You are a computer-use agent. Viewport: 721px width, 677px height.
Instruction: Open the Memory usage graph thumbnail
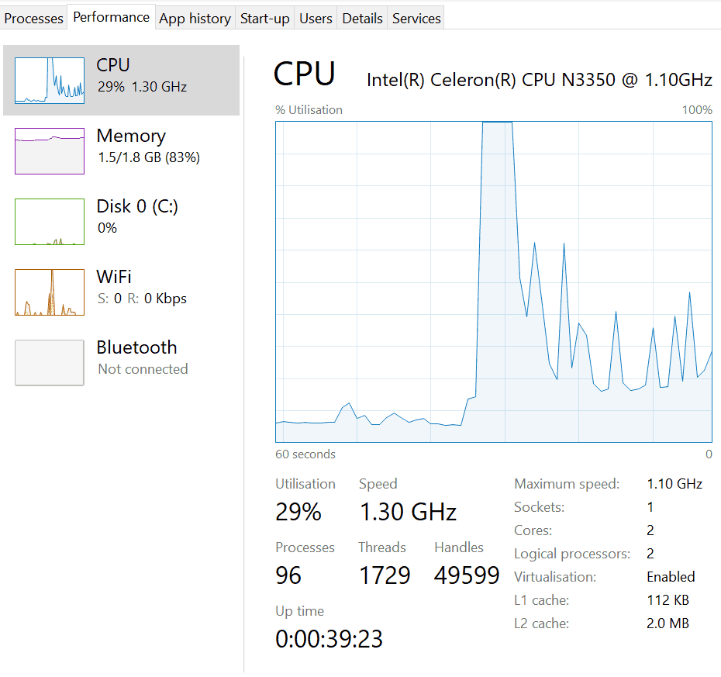pos(50,151)
